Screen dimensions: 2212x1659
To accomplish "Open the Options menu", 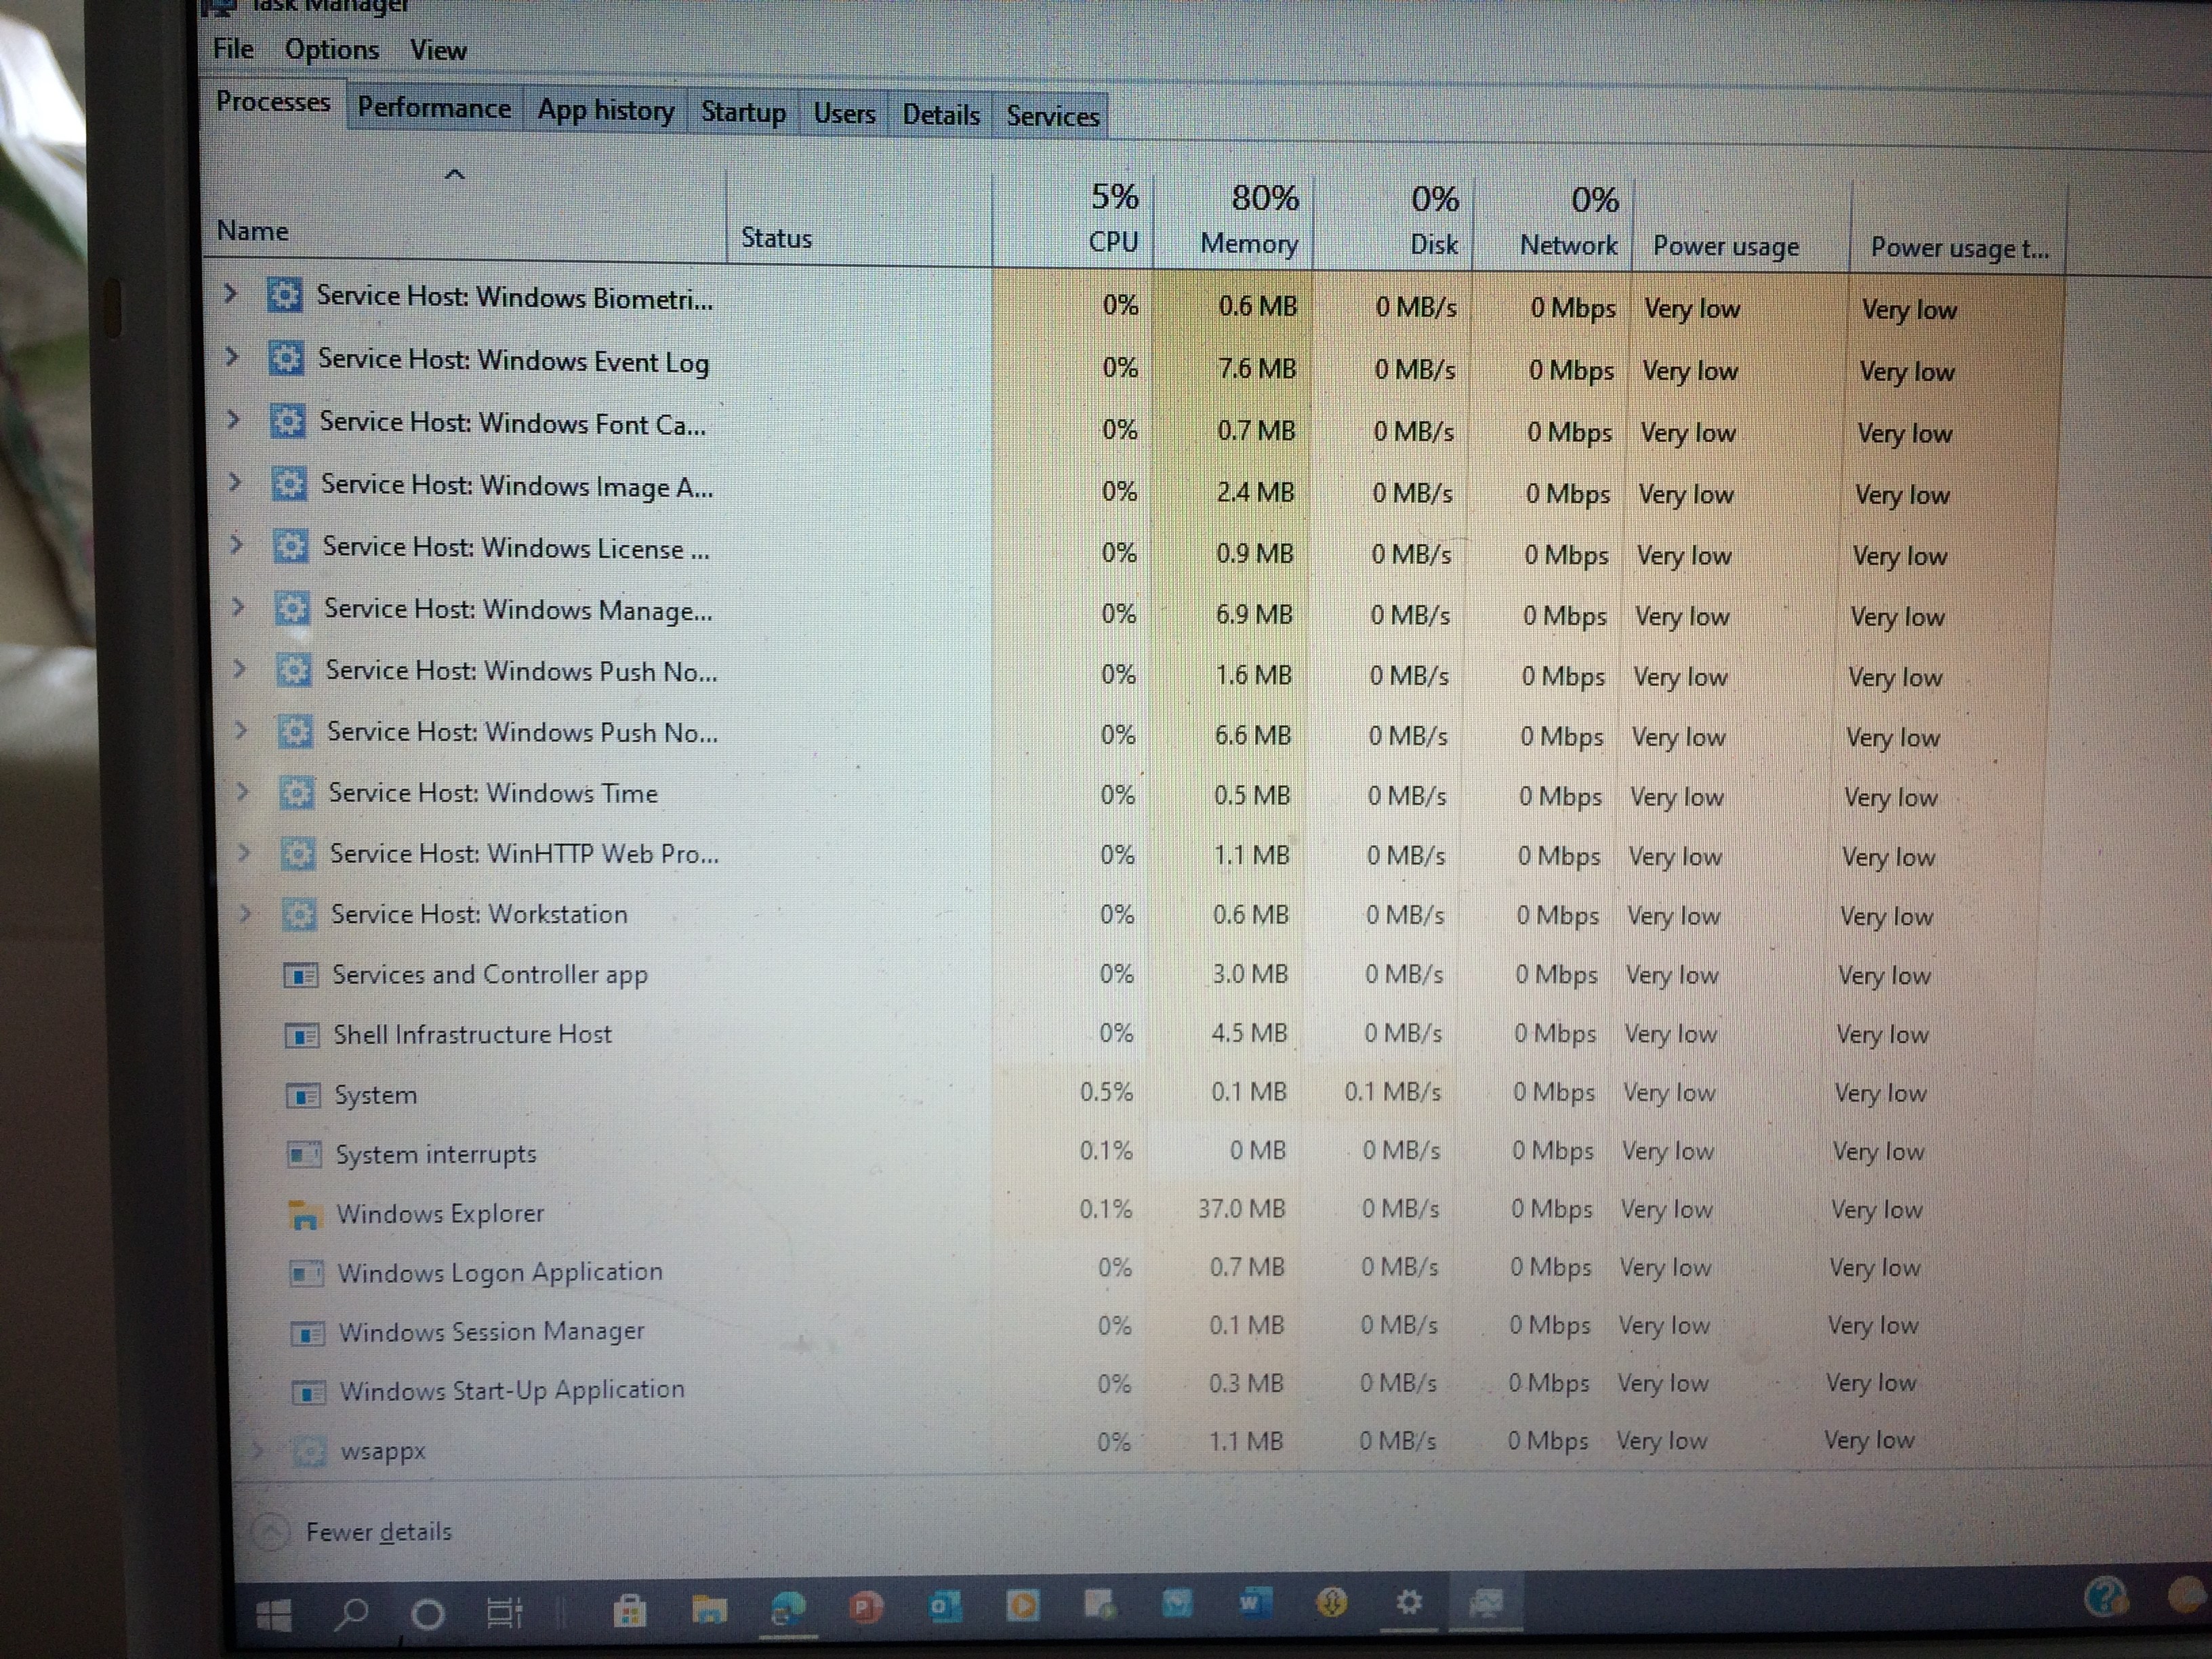I will point(332,50).
